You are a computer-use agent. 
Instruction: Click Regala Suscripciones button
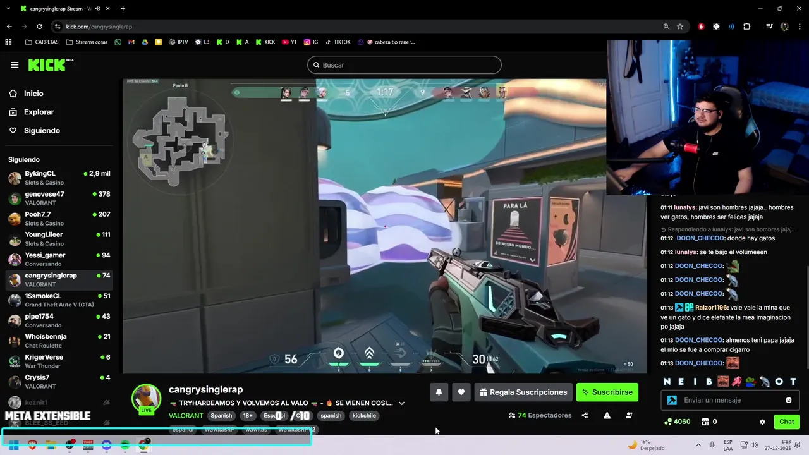point(523,392)
